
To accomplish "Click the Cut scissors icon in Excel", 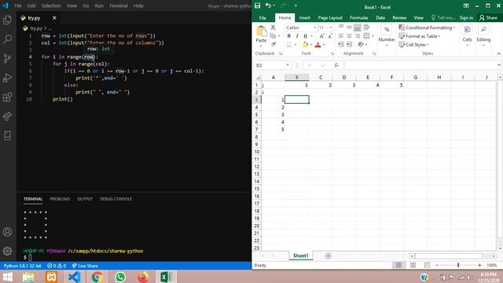I will 273,28.
